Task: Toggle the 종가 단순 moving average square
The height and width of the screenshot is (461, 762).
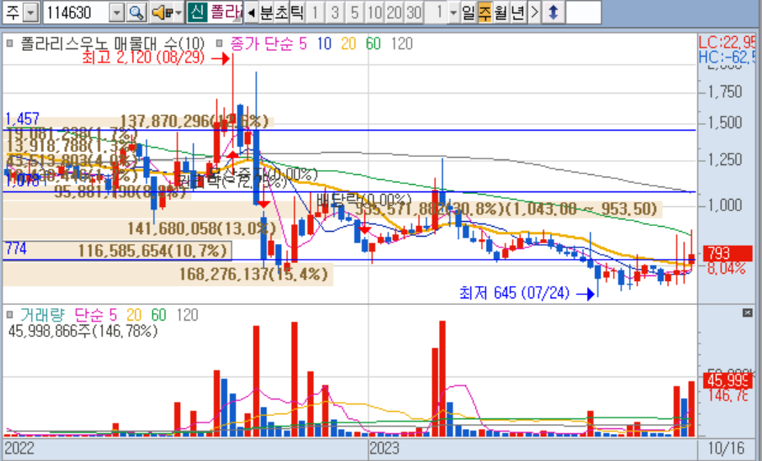Action: [219, 44]
